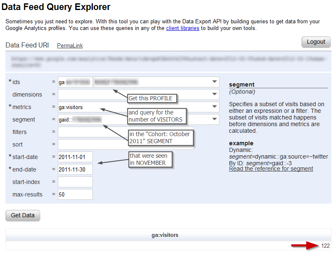
Task: Click the empty start-index field
Action: 75,182
